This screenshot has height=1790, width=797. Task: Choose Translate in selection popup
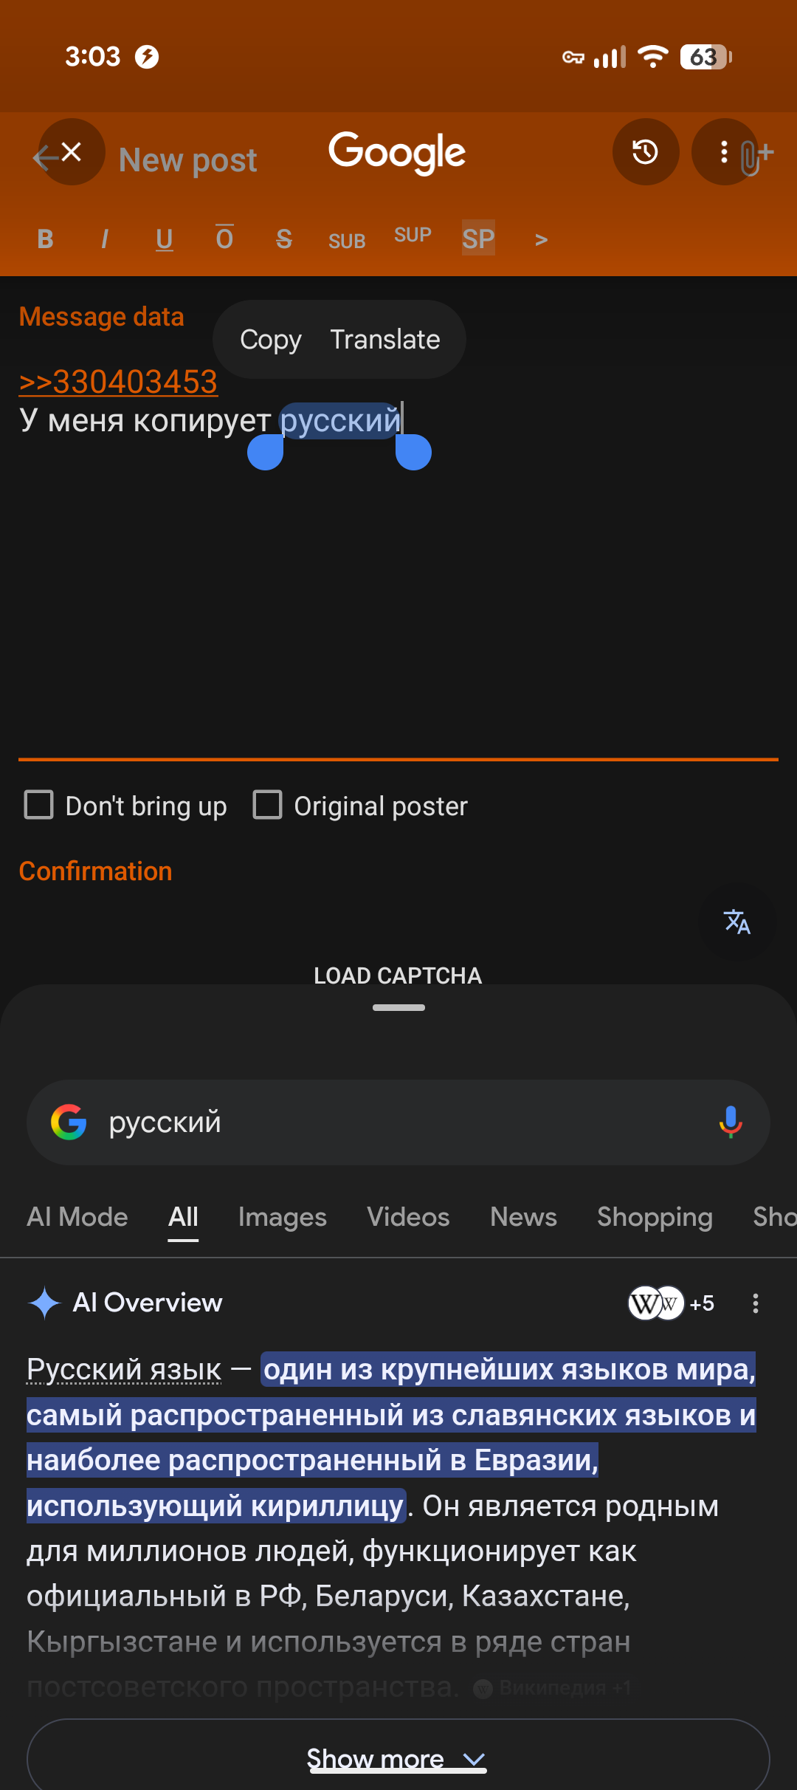tap(384, 340)
